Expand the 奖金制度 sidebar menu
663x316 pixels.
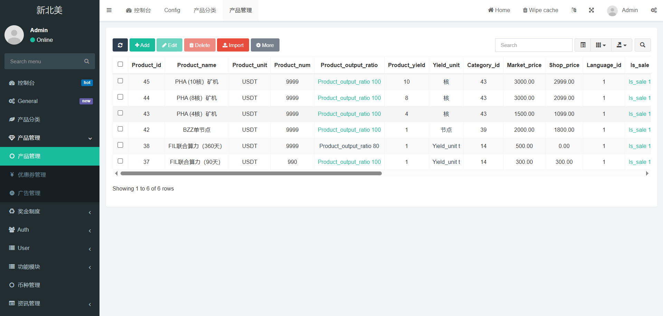click(50, 211)
